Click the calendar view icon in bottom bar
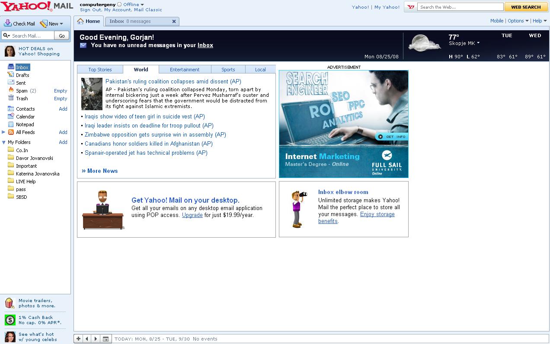Image resolution: width=550 pixels, height=344 pixels. click(106, 339)
